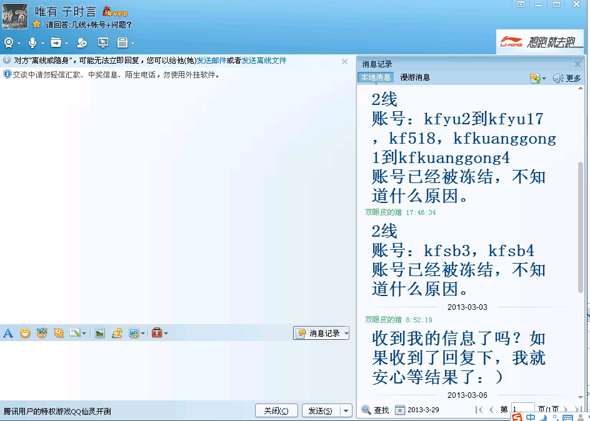The width and height of the screenshot is (590, 421).
Task: Click the 发送邮件 link
Action: coord(211,61)
